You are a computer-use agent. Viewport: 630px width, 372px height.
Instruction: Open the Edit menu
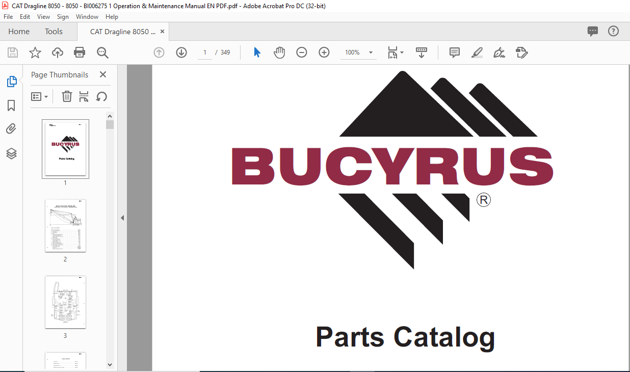25,17
